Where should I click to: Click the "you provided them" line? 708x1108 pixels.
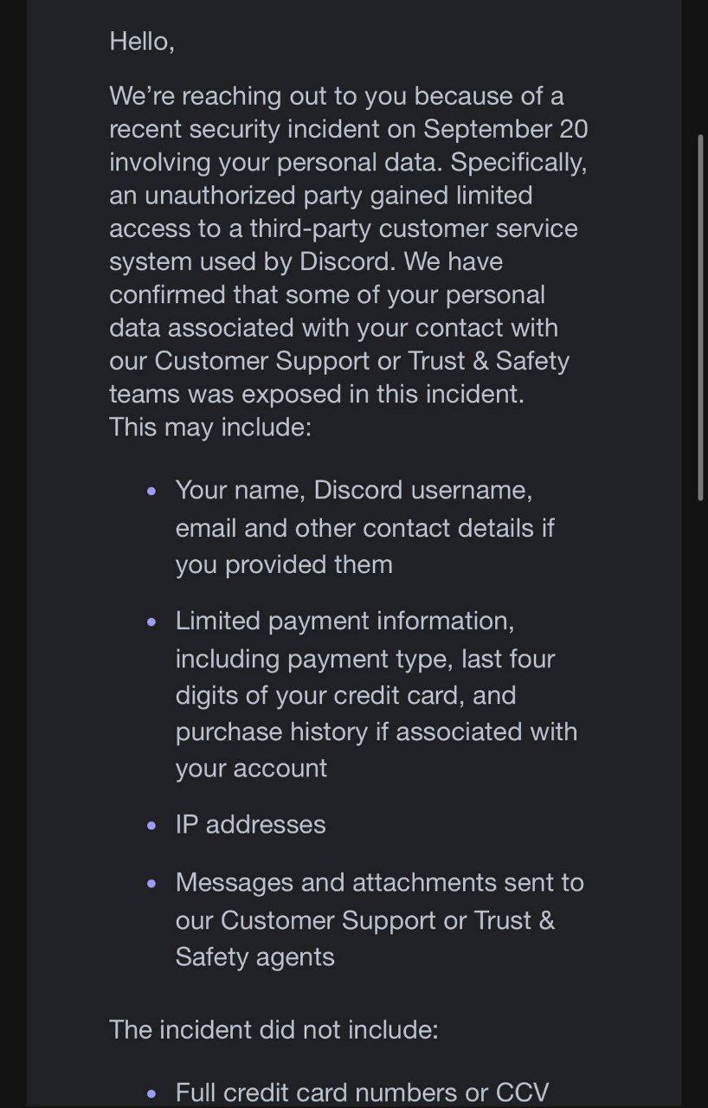[284, 564]
